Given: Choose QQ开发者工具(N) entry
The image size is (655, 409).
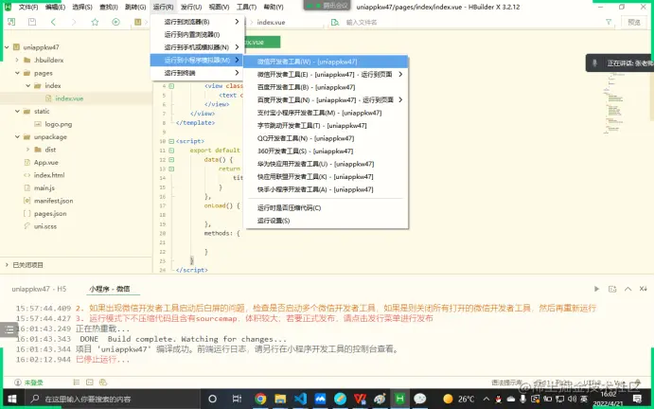Looking at the screenshot, I should pos(327,138).
